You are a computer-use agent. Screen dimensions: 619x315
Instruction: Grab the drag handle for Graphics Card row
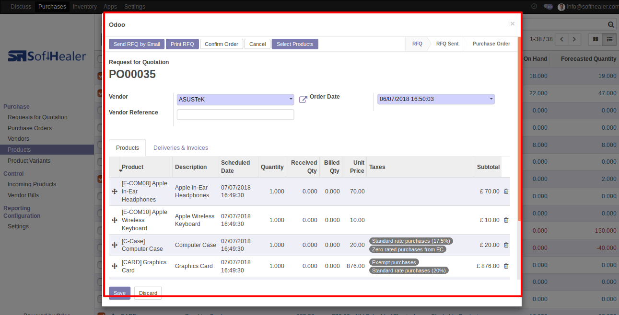coord(115,266)
